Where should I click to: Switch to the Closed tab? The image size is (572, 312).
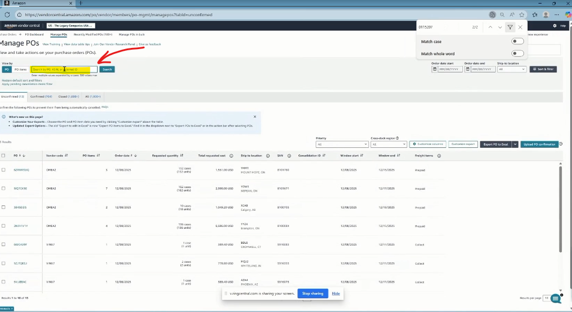coord(68,96)
